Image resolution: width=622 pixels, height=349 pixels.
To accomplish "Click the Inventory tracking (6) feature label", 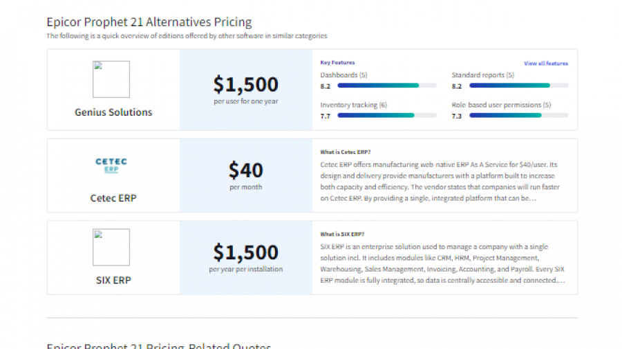I will (x=353, y=105).
